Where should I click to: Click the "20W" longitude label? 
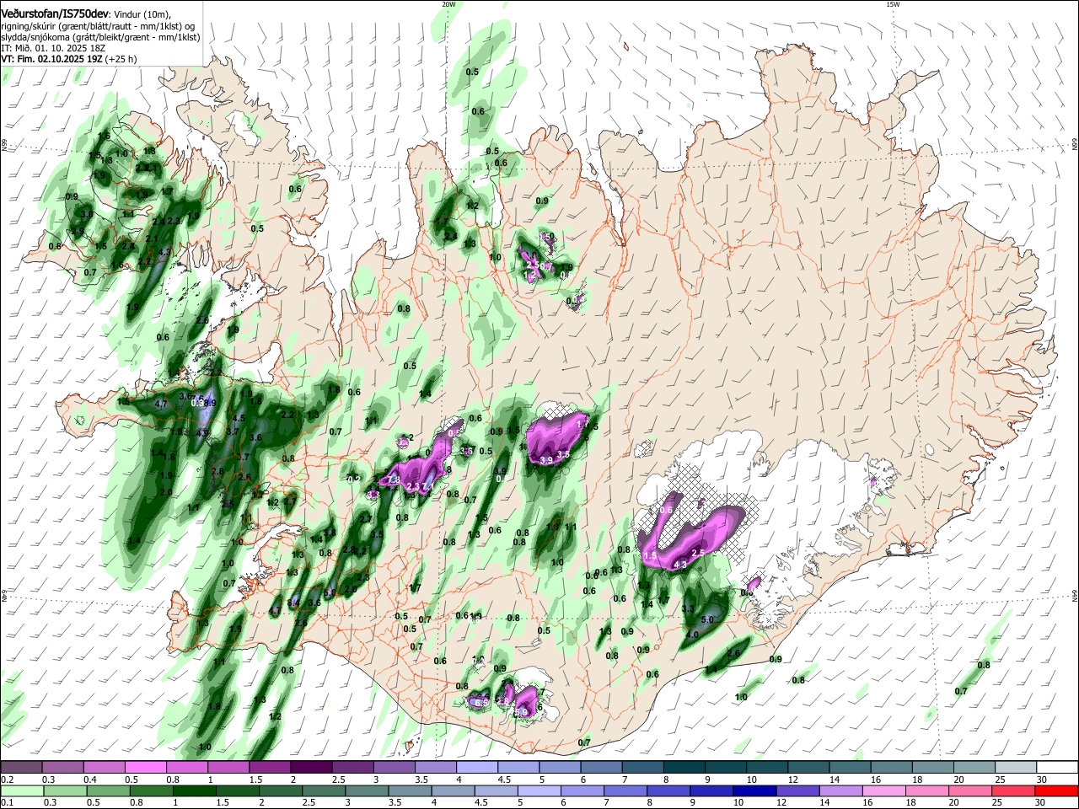pos(448,3)
